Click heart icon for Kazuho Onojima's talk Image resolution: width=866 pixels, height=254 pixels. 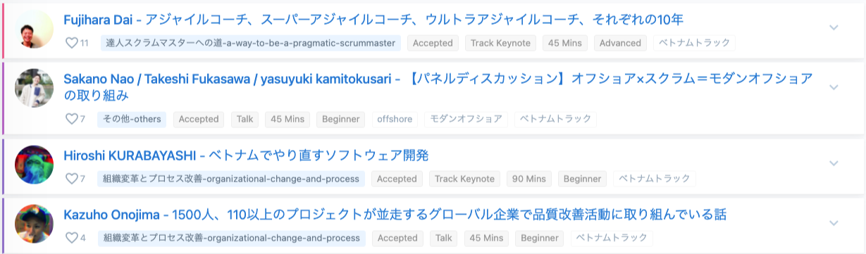(x=71, y=238)
